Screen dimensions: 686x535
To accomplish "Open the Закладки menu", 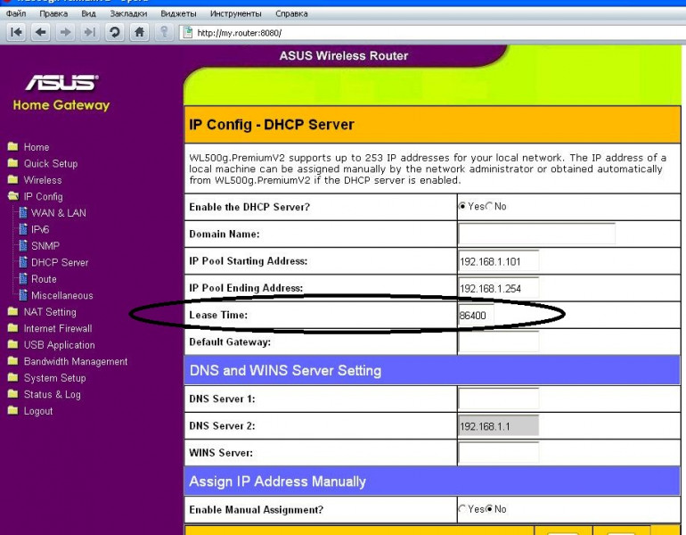I will click(128, 13).
